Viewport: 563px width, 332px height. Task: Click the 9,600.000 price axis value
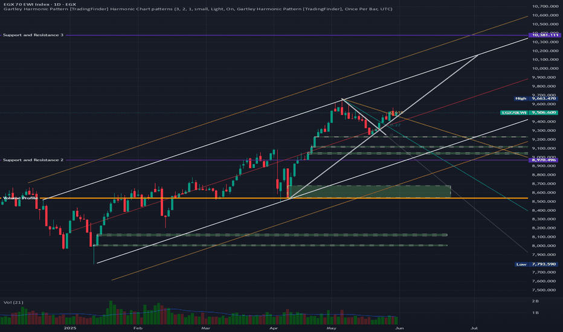point(545,104)
